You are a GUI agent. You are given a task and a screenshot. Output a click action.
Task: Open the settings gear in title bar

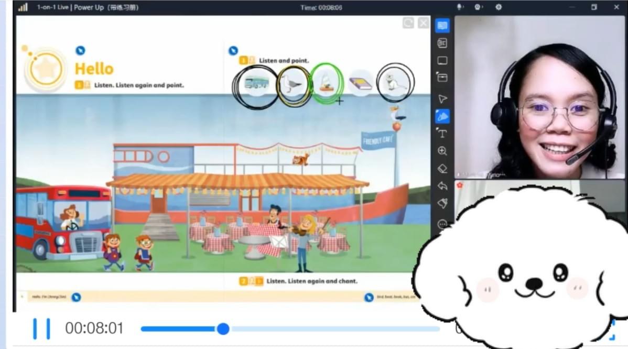point(498,7)
